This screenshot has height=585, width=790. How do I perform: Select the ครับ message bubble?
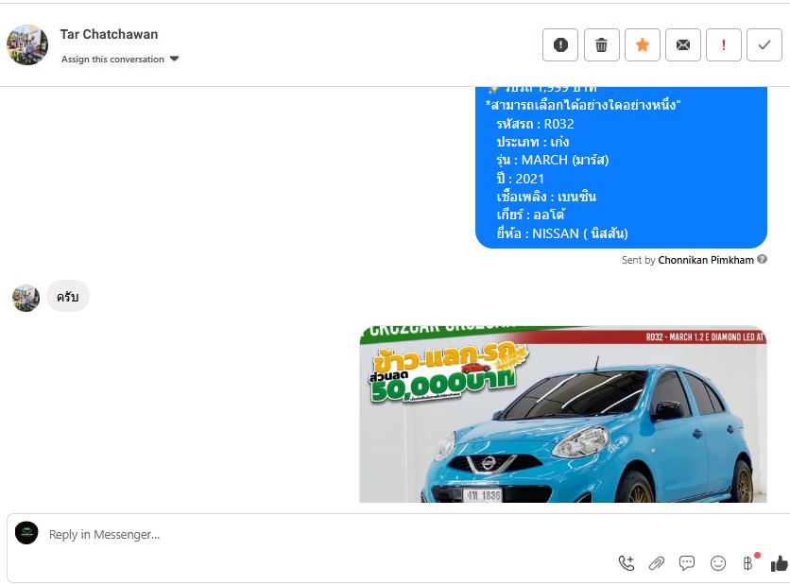(x=68, y=296)
